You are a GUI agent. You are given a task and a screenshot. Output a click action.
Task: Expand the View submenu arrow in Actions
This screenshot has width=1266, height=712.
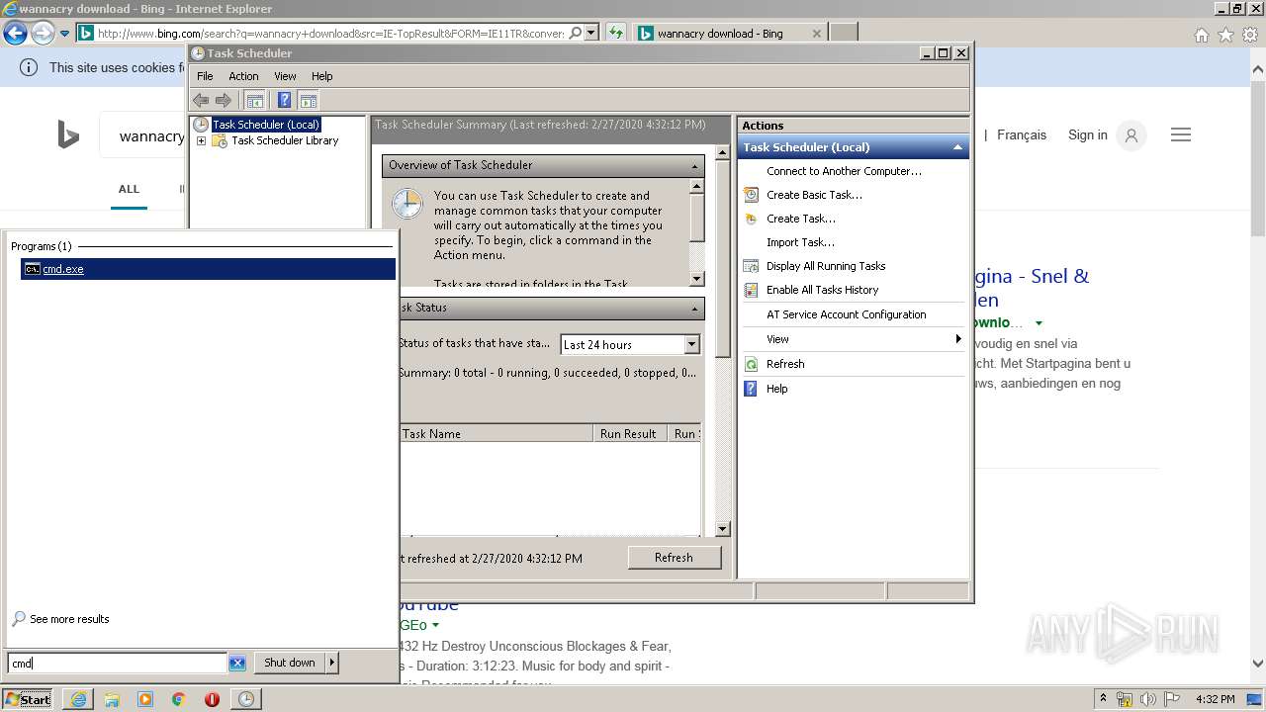958,339
